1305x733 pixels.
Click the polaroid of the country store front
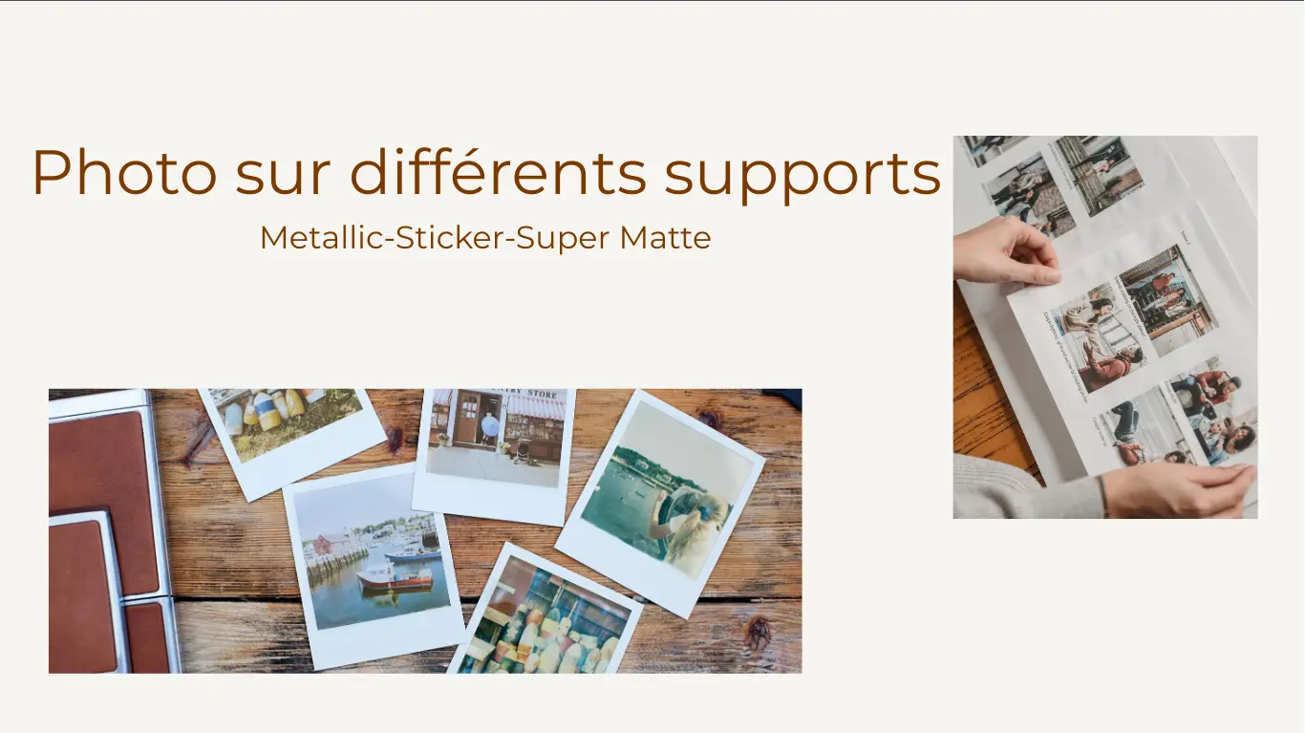pos(494,456)
